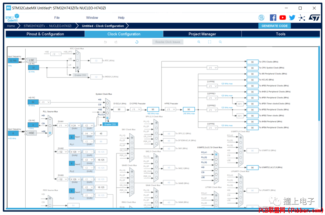Select HSE in the System Clock Mux
The image size is (325, 215).
107,113
